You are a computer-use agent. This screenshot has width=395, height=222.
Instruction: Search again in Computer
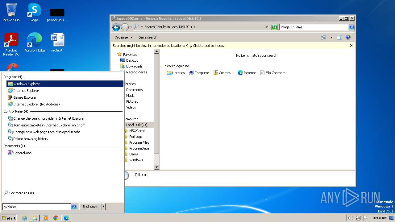pos(199,73)
